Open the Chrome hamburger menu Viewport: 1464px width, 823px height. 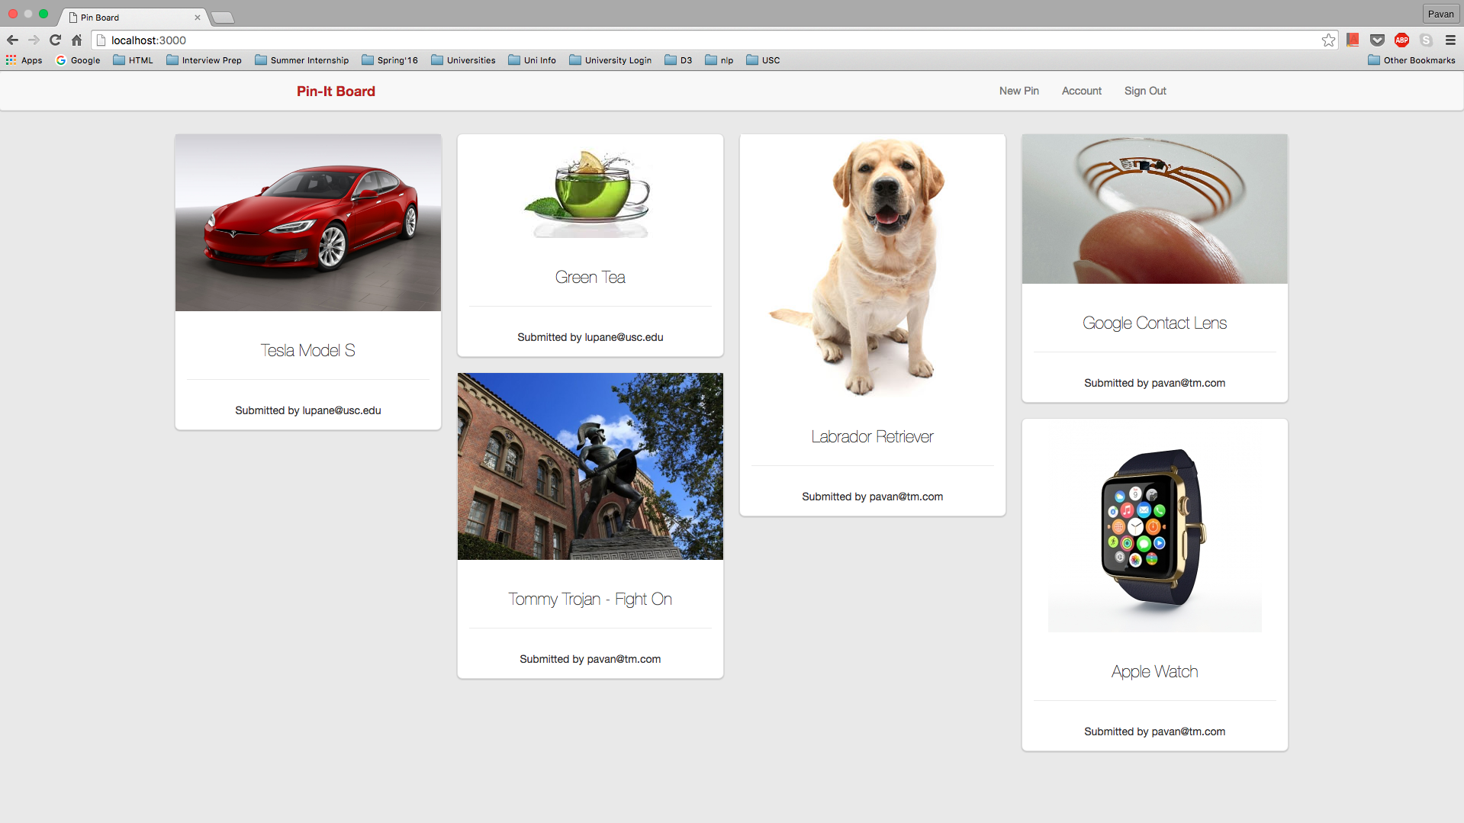click(1450, 40)
